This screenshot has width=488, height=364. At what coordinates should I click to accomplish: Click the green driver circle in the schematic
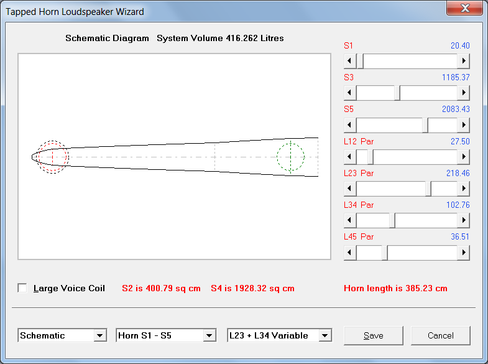click(x=291, y=157)
